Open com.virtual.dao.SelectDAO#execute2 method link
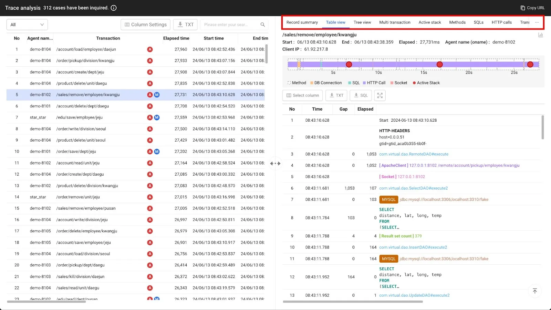The image size is (551, 310). point(413,188)
